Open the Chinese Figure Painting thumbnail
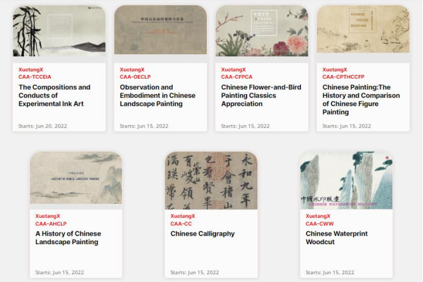423x282 pixels. coord(363,29)
